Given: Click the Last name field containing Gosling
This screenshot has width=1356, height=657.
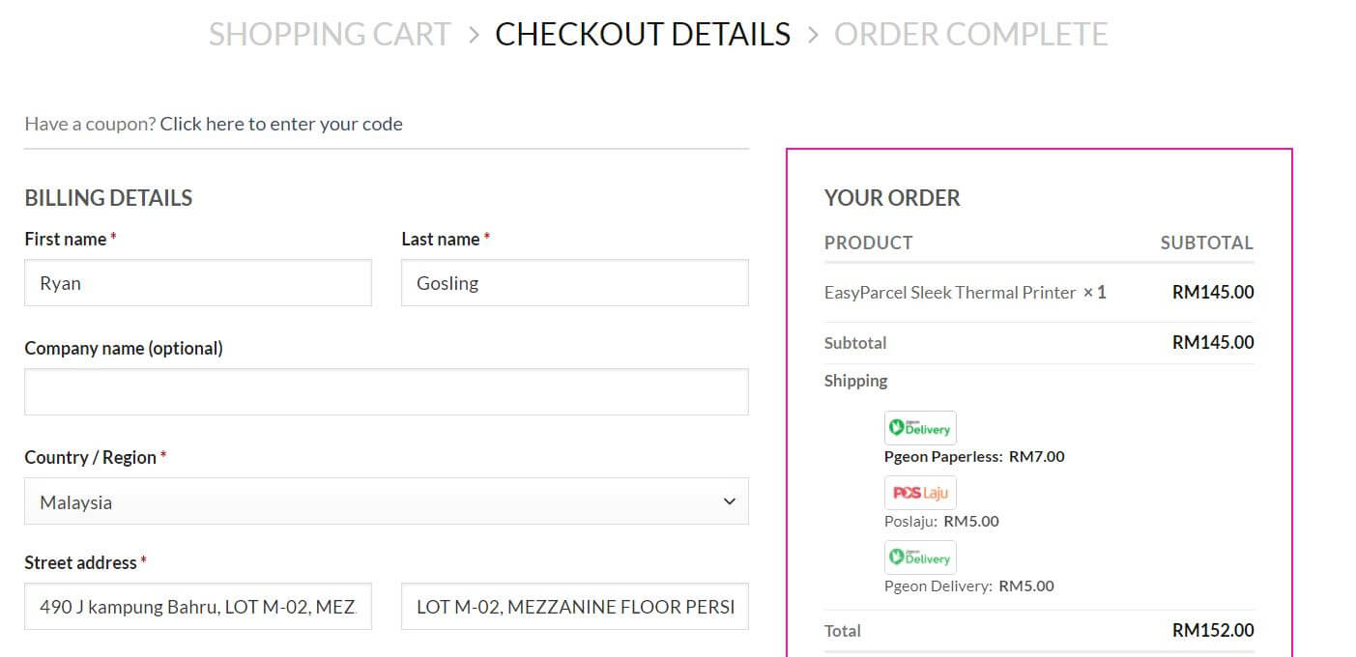Looking at the screenshot, I should [574, 282].
